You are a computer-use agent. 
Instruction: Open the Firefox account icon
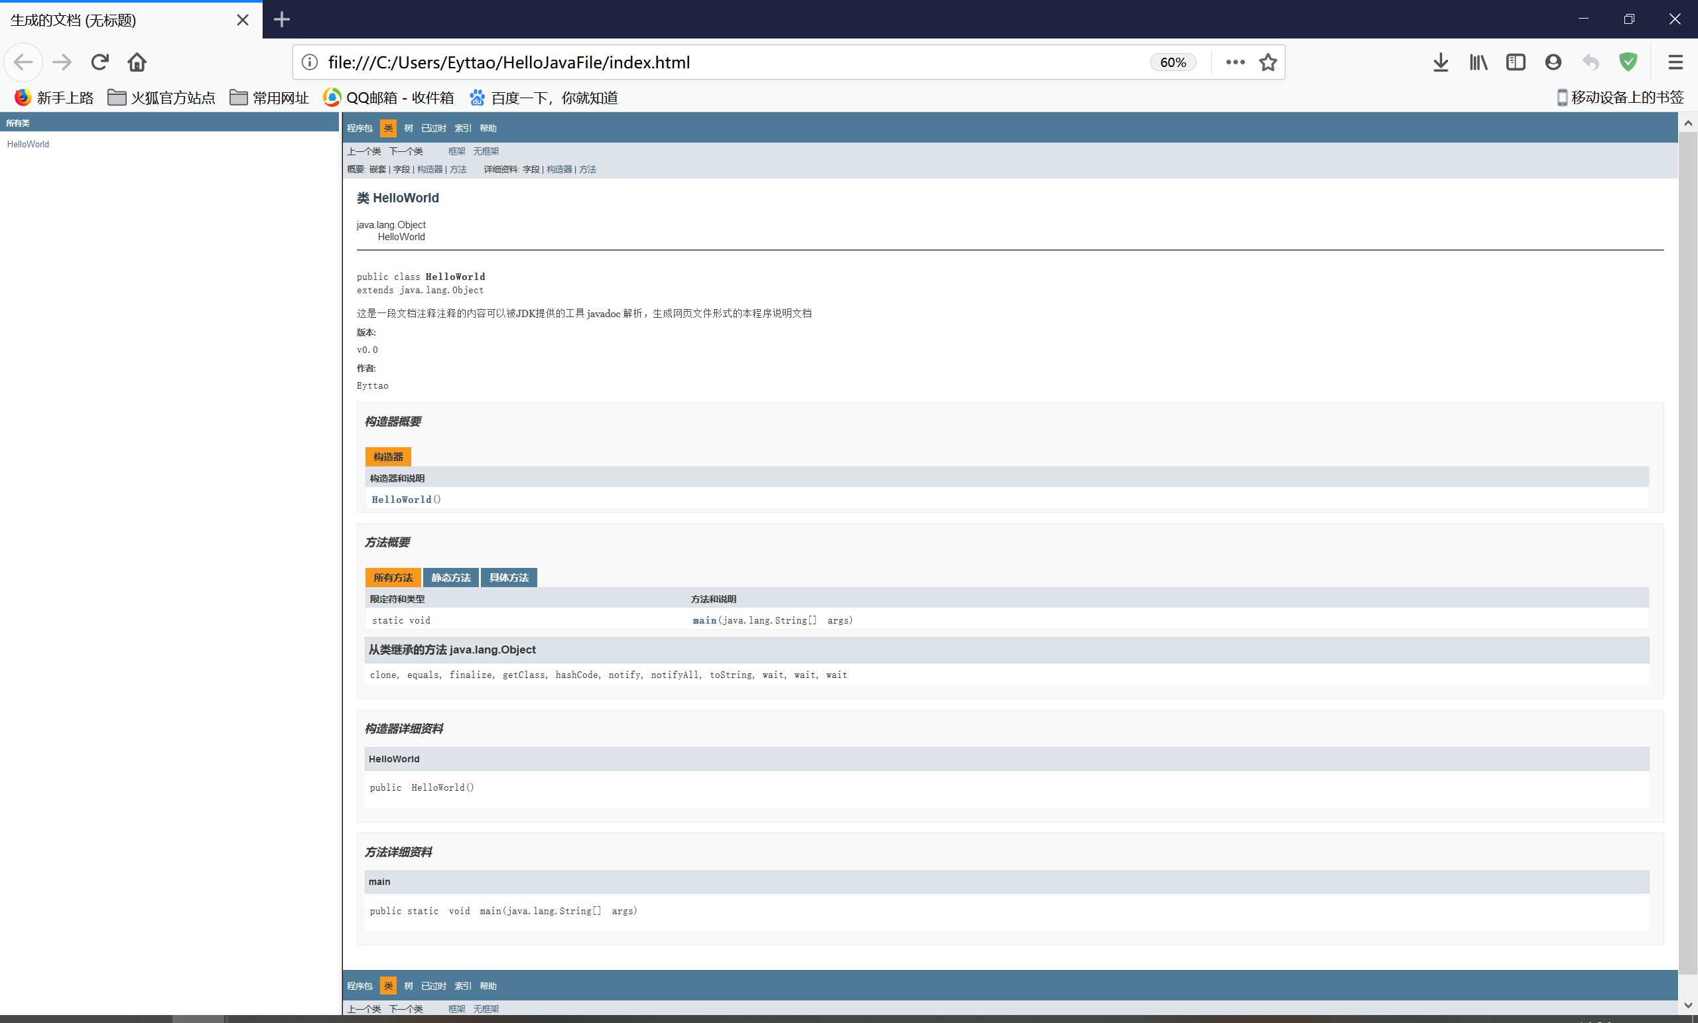point(1553,62)
